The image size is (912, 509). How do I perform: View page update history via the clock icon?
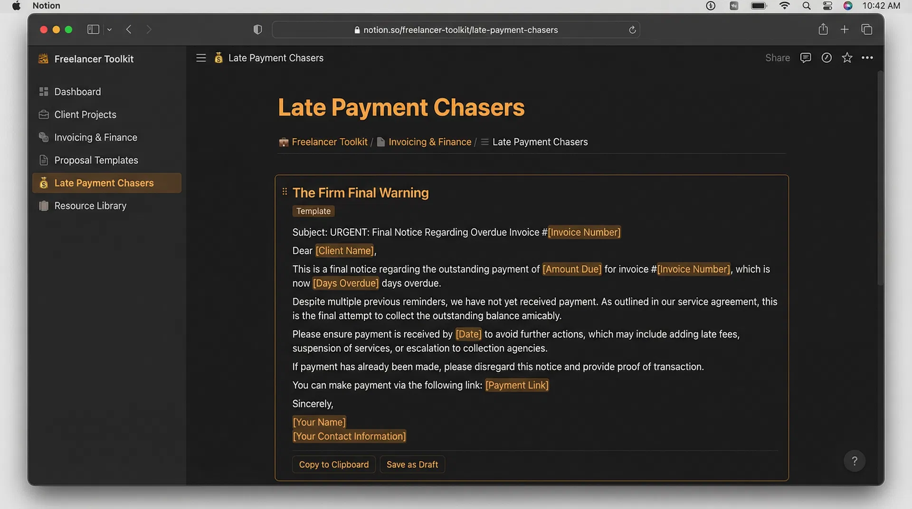826,57
